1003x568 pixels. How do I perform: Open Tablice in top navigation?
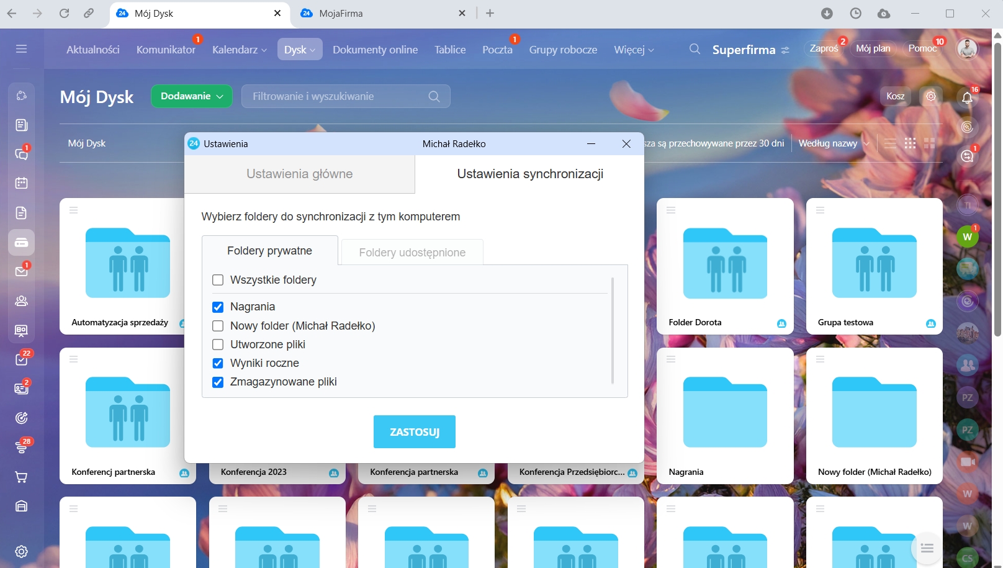tap(450, 50)
